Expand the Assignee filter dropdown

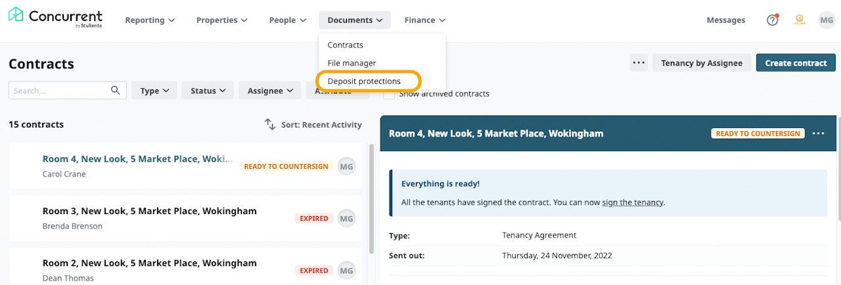click(x=269, y=91)
